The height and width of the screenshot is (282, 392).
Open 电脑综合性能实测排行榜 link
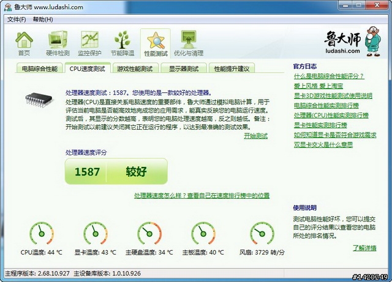326,105
